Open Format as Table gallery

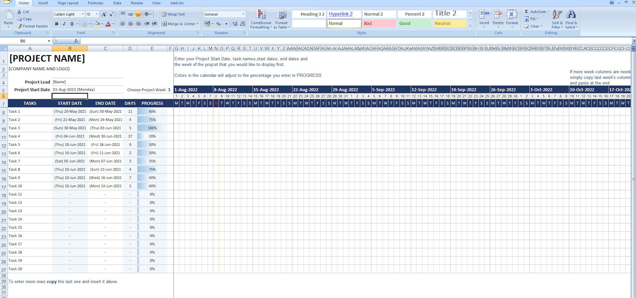pyautogui.click(x=281, y=19)
